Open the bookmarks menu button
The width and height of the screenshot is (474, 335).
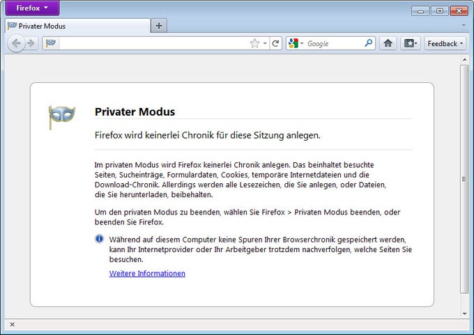411,43
